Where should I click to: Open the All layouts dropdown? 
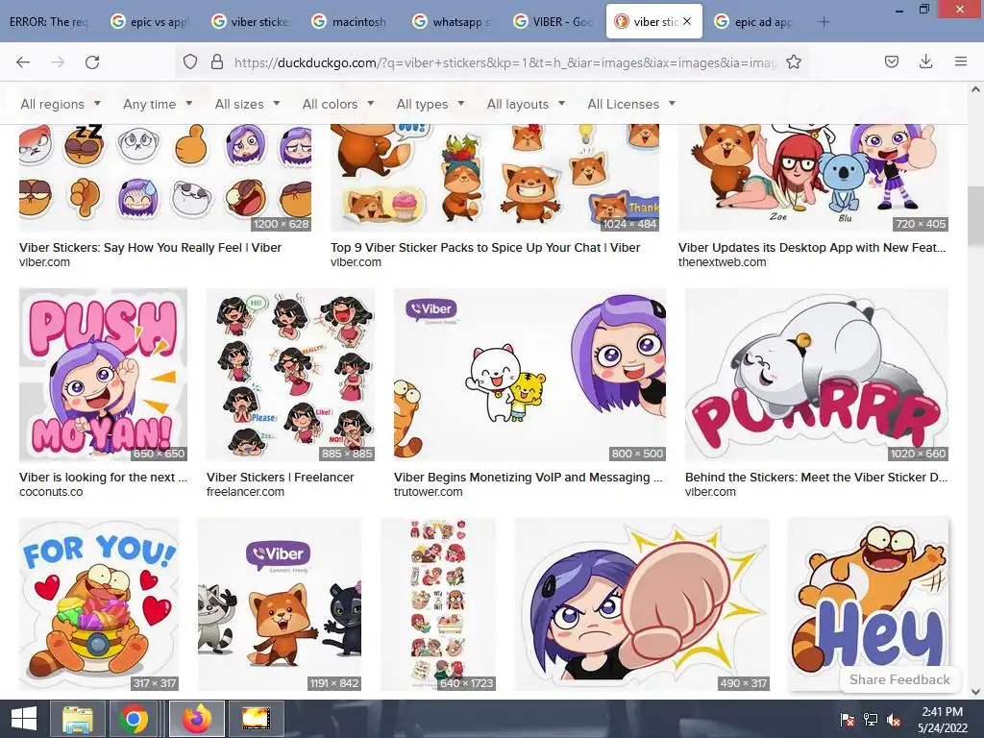click(526, 104)
